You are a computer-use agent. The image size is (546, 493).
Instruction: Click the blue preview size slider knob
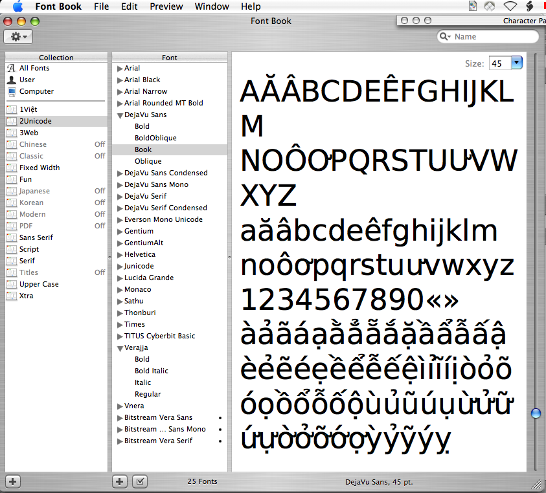pyautogui.click(x=536, y=413)
